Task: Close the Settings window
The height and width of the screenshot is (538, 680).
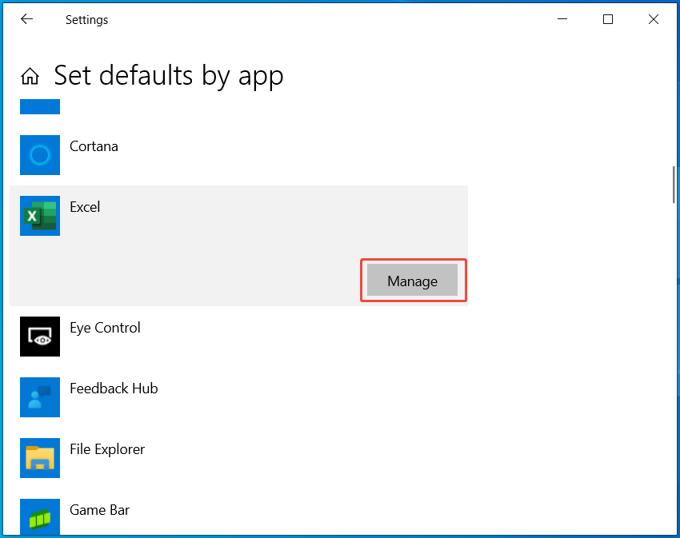Action: [654, 19]
